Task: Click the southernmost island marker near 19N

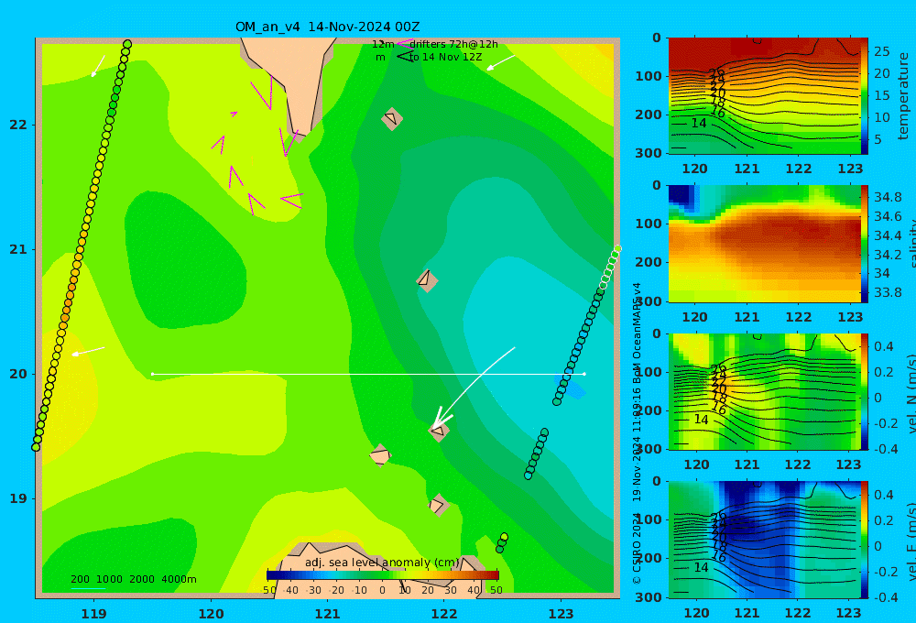Action: tap(438, 506)
